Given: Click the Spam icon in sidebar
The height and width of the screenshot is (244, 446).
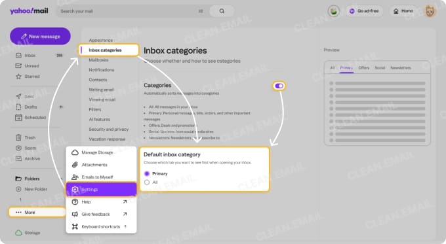Looking at the screenshot, I should pos(18,148).
